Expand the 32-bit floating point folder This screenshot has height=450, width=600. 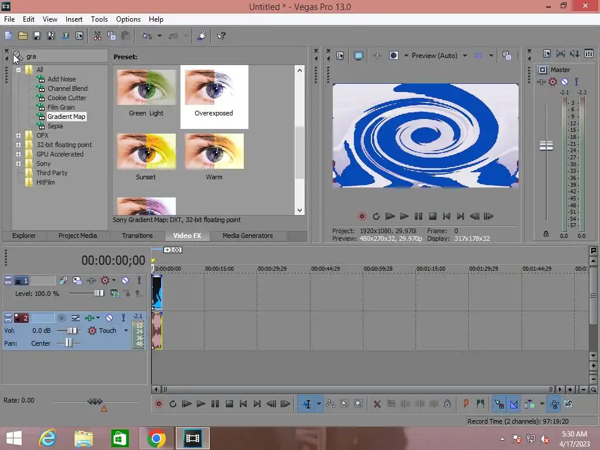(x=18, y=145)
